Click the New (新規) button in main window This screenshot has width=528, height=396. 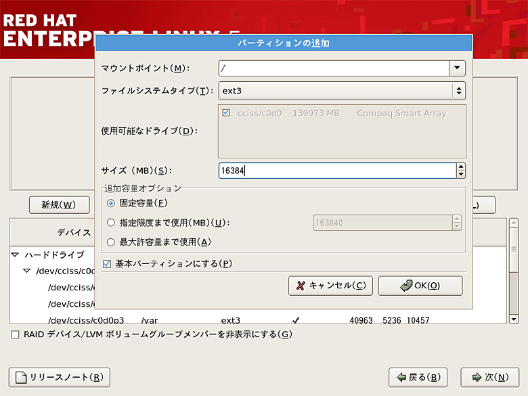pyautogui.click(x=60, y=204)
